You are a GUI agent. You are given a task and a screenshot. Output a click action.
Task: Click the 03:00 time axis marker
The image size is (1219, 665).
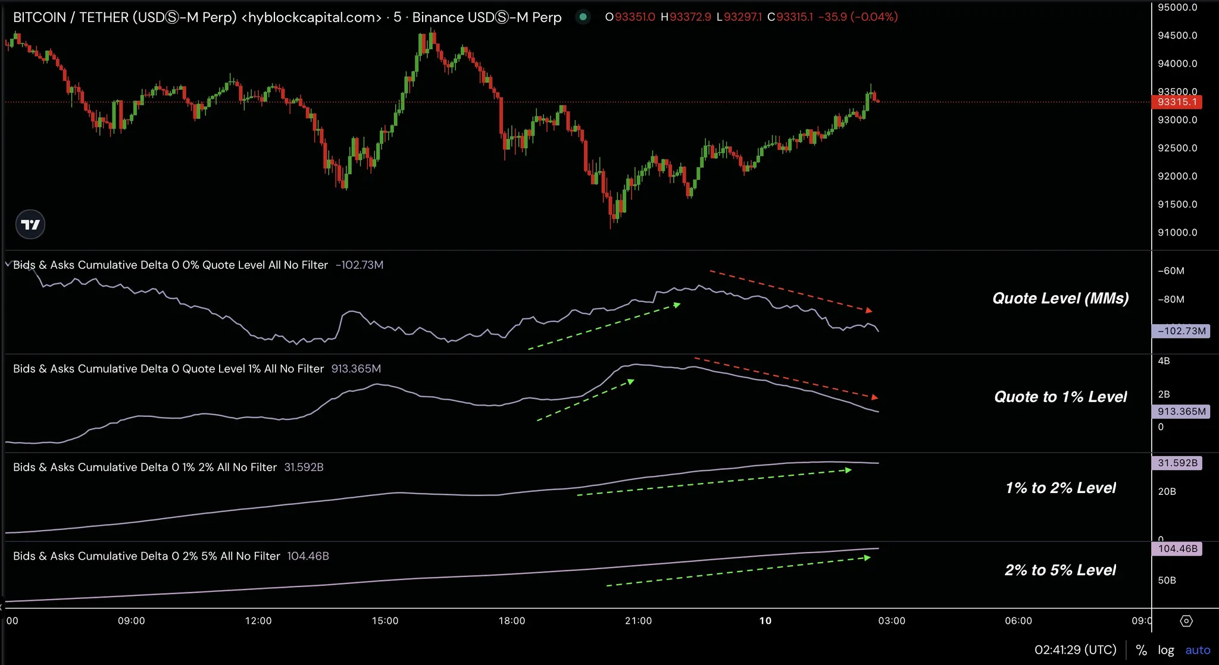pyautogui.click(x=891, y=621)
